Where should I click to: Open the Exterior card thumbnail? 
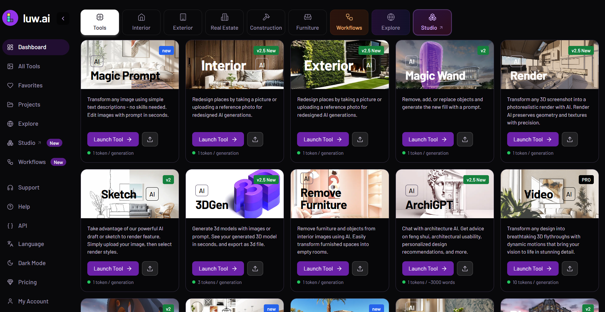340,64
